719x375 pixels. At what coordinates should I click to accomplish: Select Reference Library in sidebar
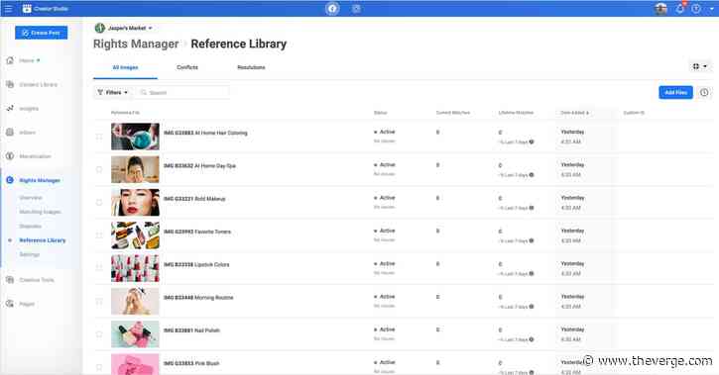(x=43, y=240)
